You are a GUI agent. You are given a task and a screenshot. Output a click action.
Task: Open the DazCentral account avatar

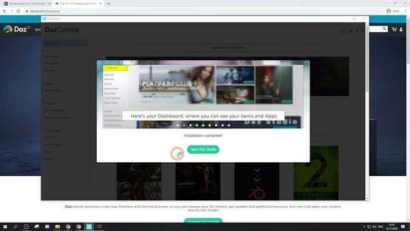click(360, 30)
